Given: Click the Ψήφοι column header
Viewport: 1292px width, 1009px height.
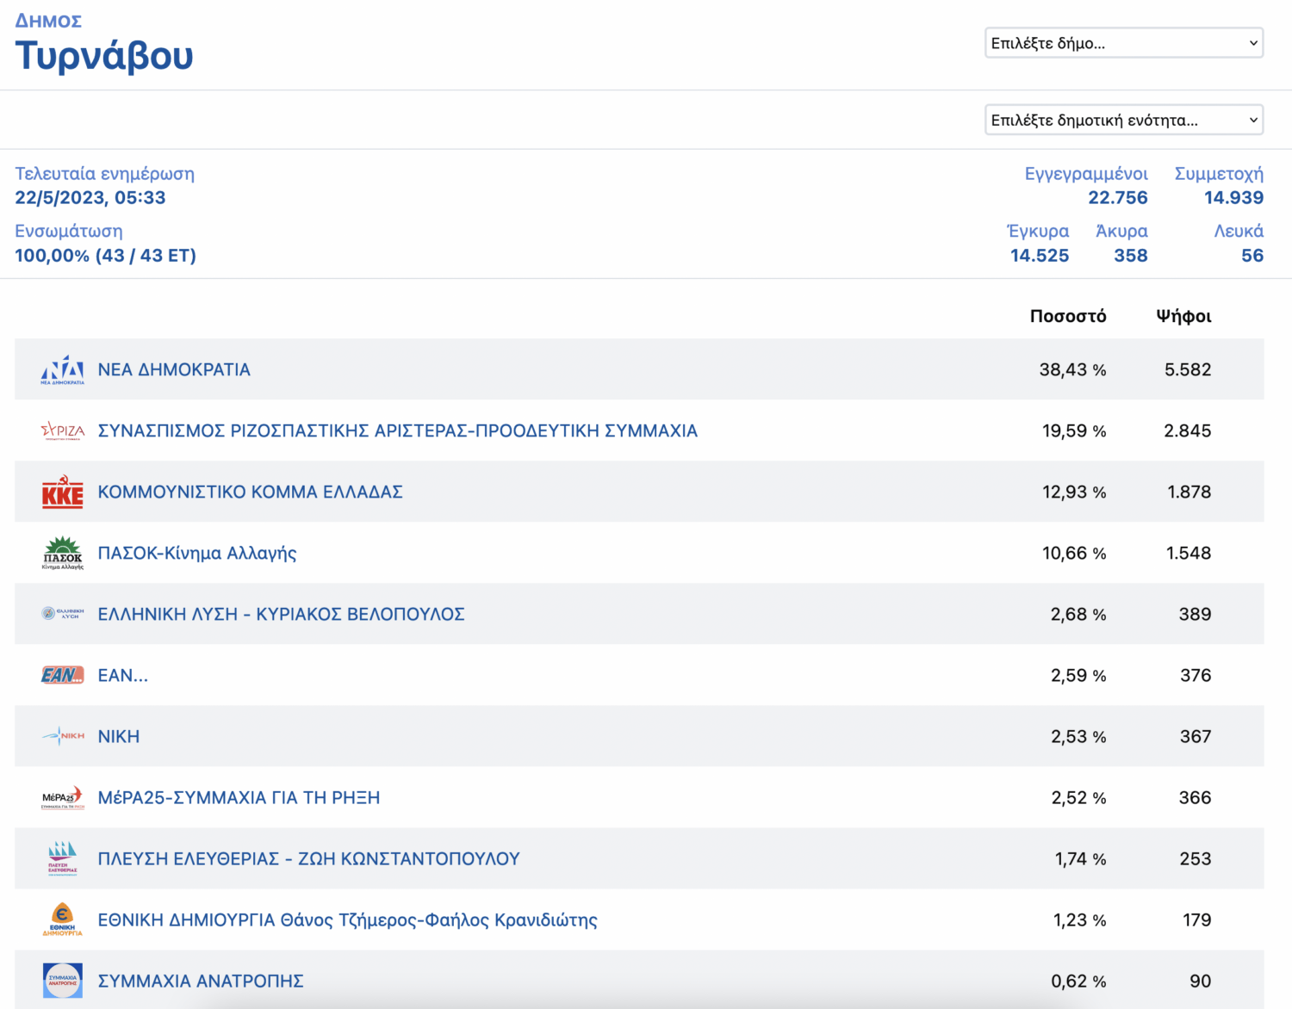Looking at the screenshot, I should [x=1183, y=316].
